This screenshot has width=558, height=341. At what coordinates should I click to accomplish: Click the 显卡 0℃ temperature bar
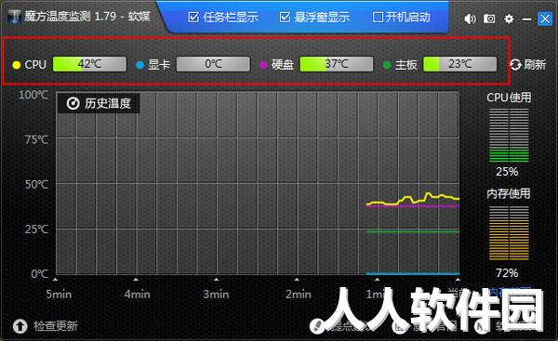click(x=213, y=64)
